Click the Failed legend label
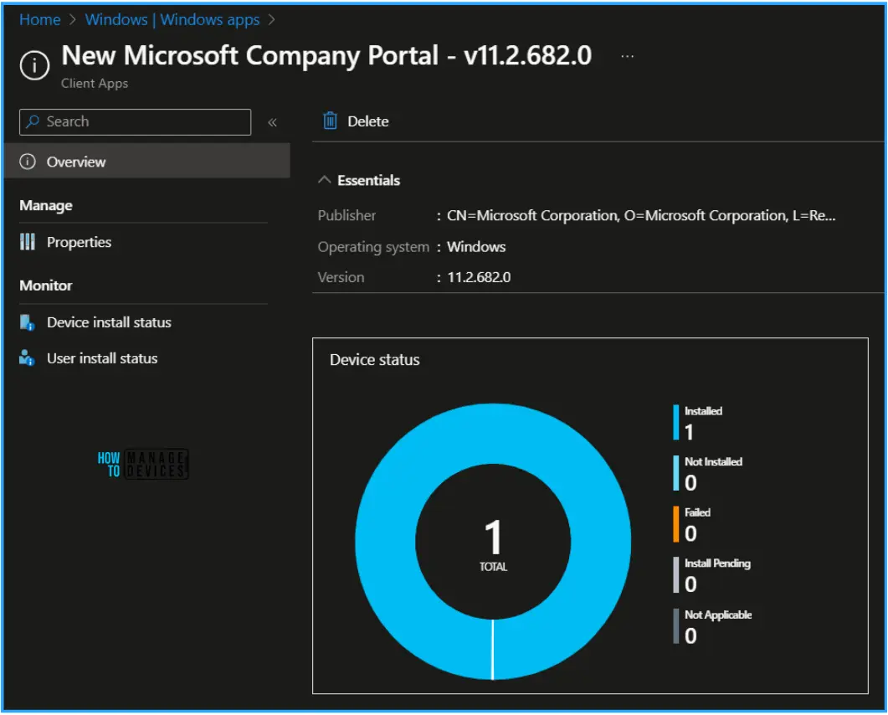Screen dimensions: 888x715 pyautogui.click(x=697, y=512)
